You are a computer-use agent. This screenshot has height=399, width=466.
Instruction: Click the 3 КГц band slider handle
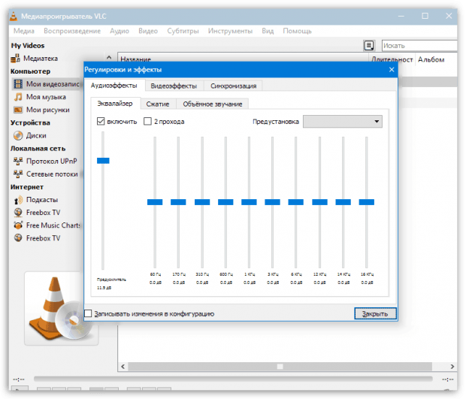point(273,202)
